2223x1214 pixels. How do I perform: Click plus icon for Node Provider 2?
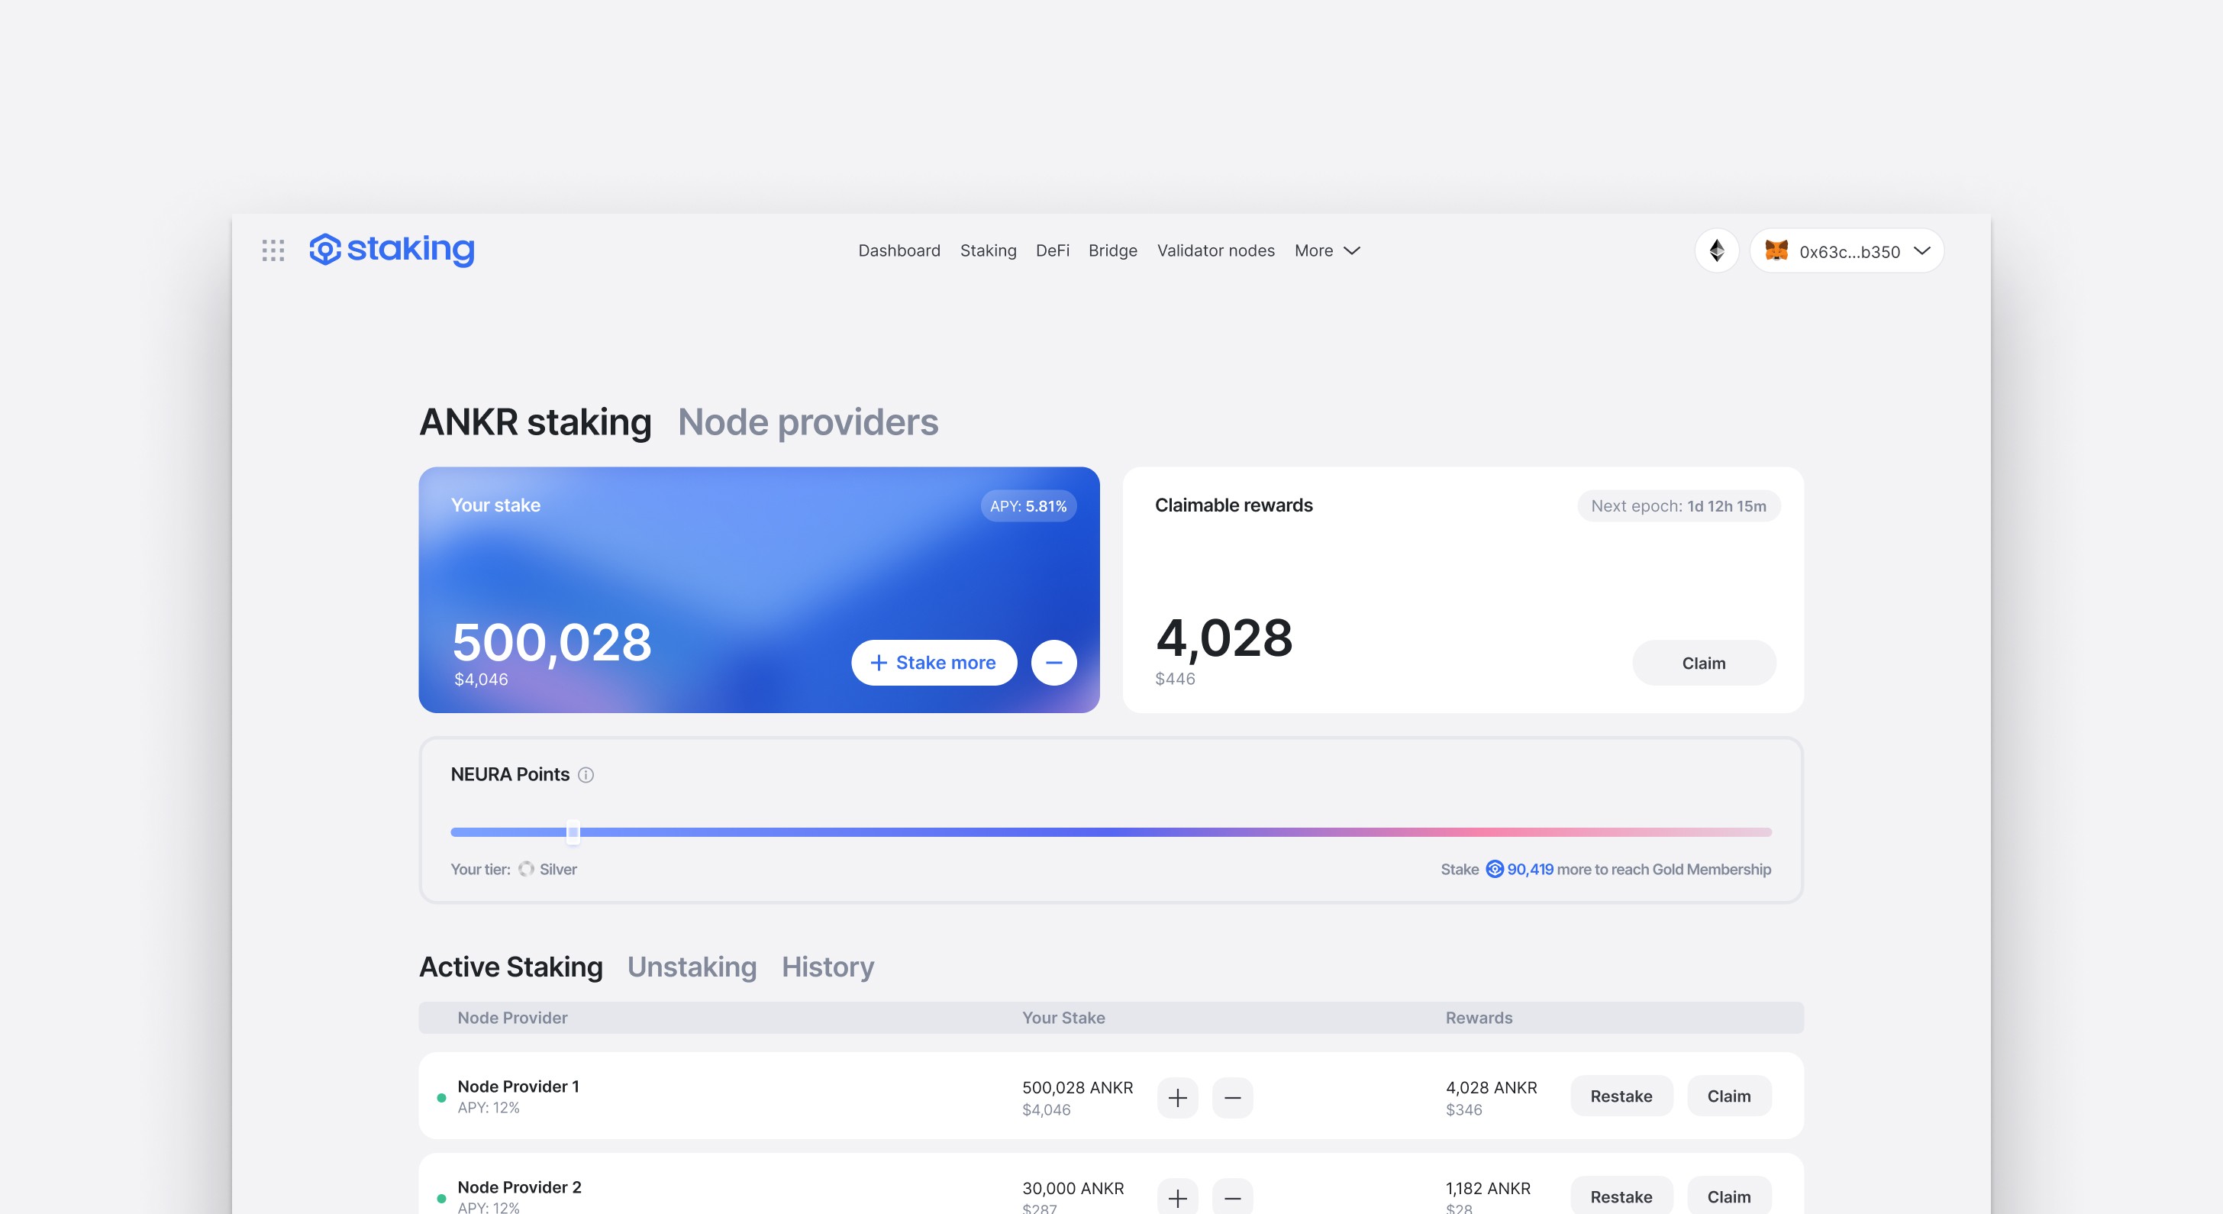tap(1177, 1198)
